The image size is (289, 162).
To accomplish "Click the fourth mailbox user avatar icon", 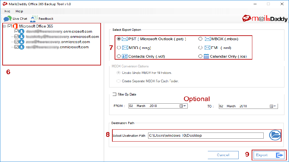I will point(21,47).
